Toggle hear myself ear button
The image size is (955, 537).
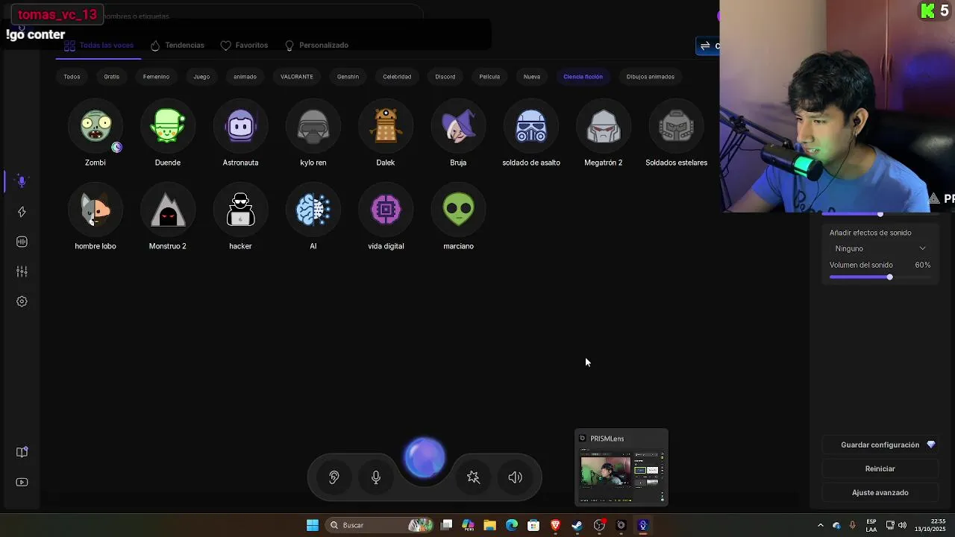(334, 477)
